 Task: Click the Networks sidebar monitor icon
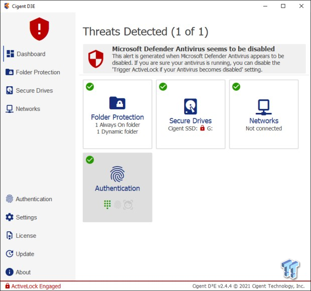coord(10,109)
